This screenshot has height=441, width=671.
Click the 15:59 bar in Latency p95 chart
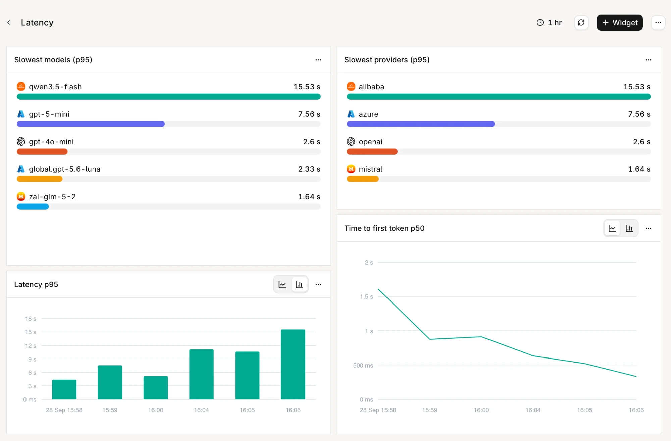110,382
